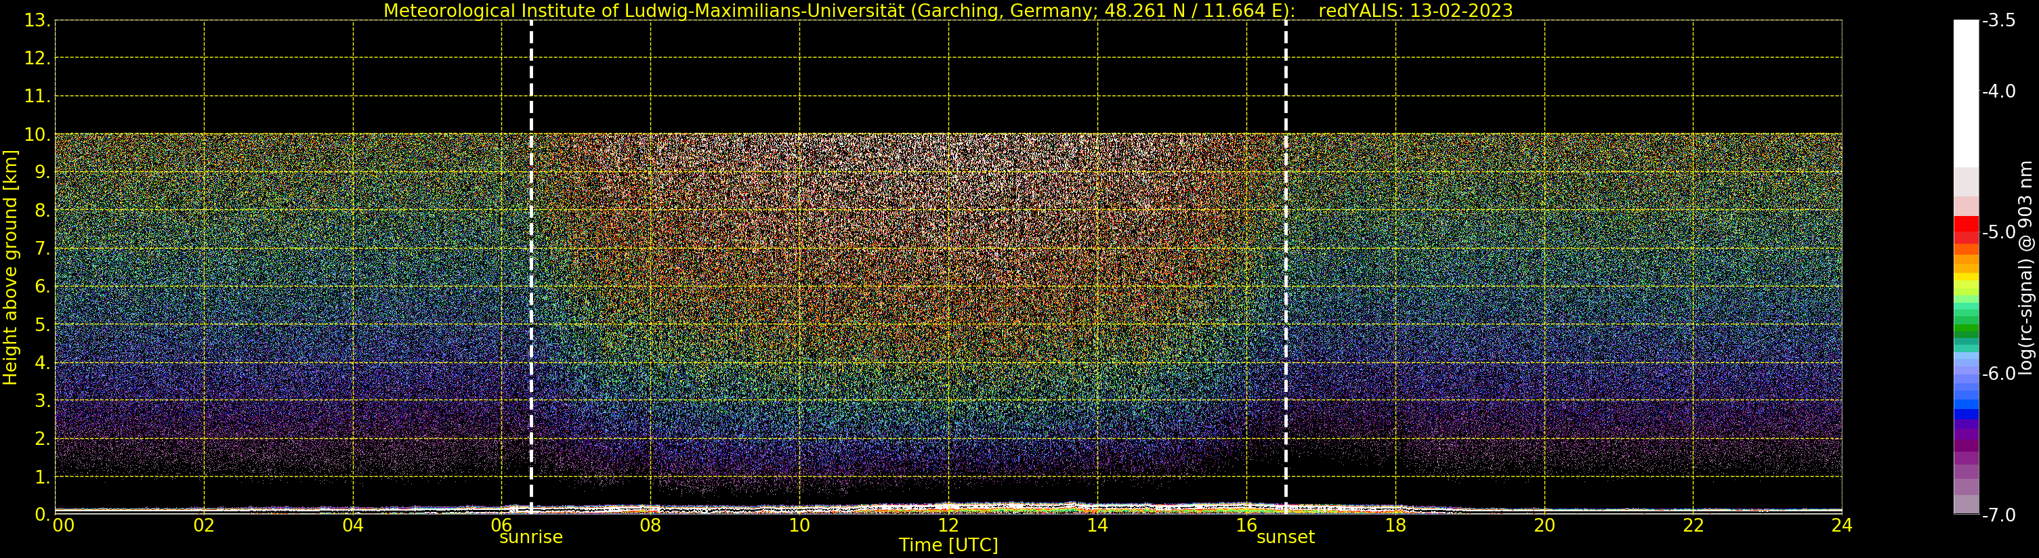2039x558 pixels.
Task: Click the '-3.5' colorbar tick label
Action: coord(1998,20)
